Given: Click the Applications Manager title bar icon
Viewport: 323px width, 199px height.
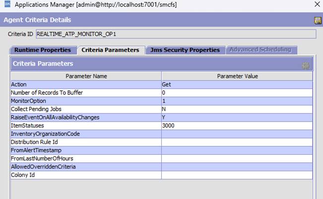Looking at the screenshot, I should pyautogui.click(x=5, y=4).
